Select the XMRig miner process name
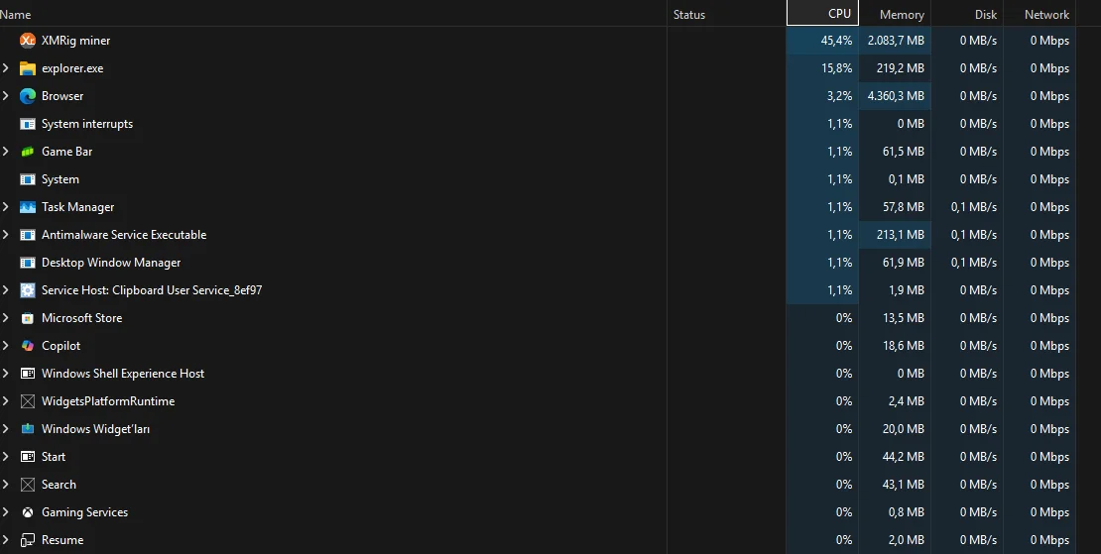The width and height of the screenshot is (1101, 554). pyautogui.click(x=75, y=41)
